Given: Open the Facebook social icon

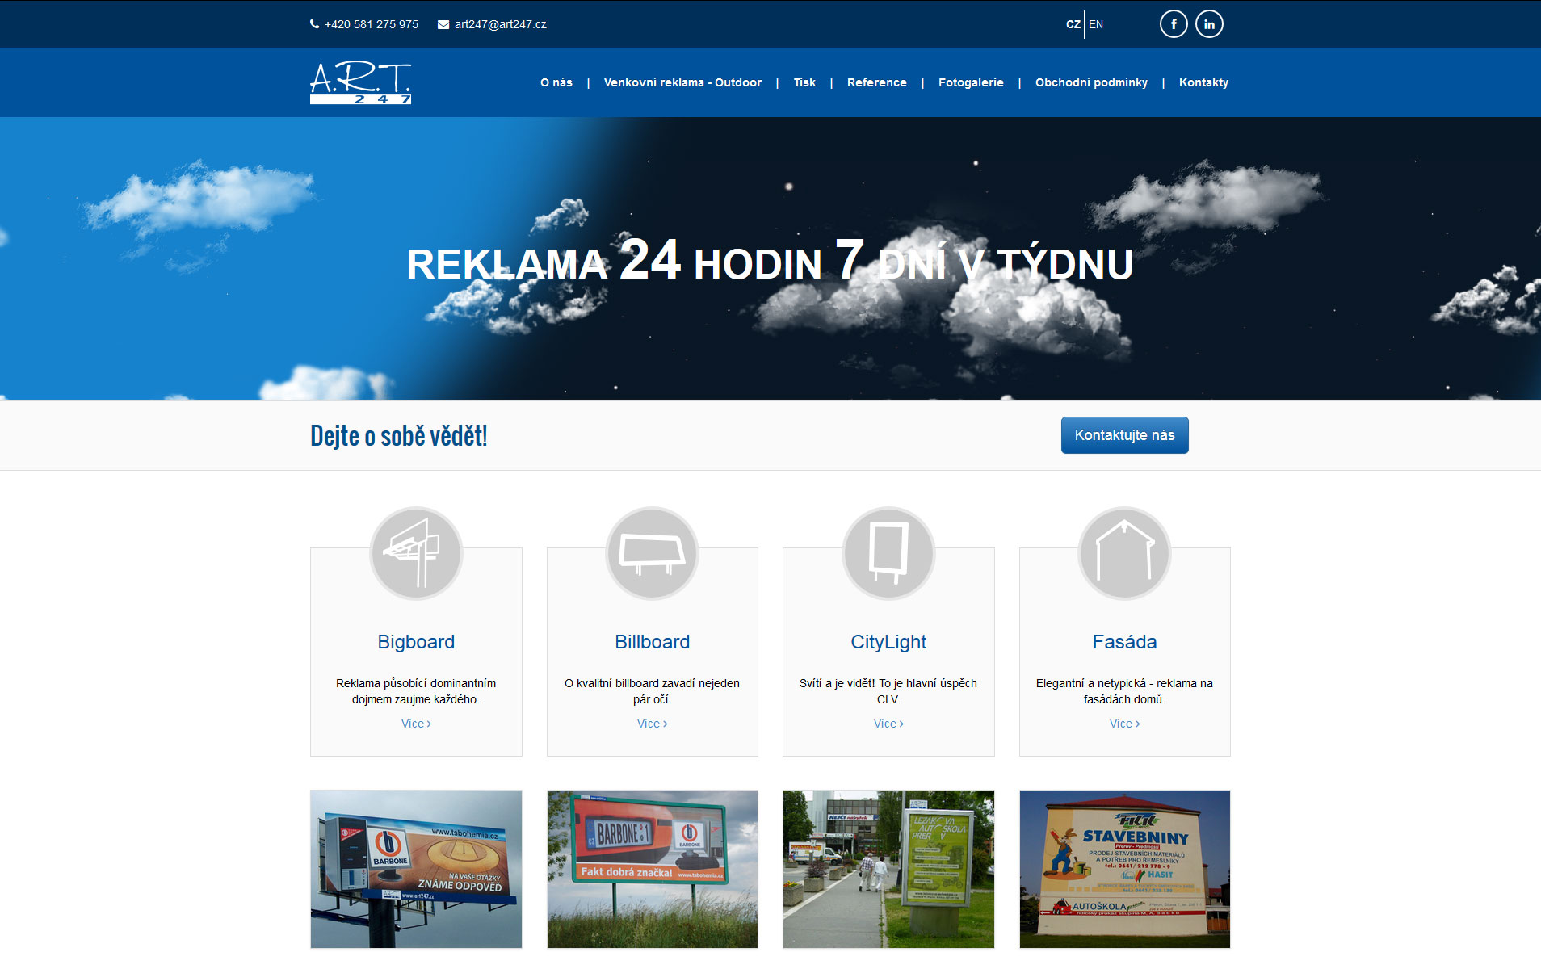Looking at the screenshot, I should (x=1174, y=24).
